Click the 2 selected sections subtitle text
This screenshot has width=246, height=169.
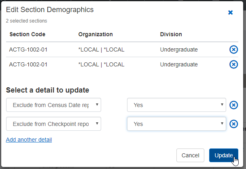pos(26,21)
